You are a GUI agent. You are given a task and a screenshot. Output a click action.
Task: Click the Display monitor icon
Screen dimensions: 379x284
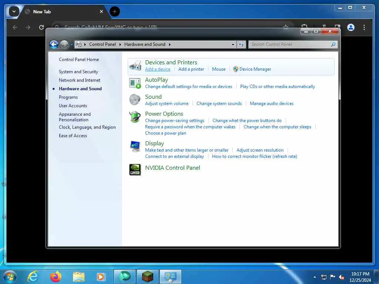[135, 146]
